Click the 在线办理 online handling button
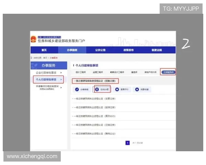This screenshot has width=206, height=165. pyautogui.click(x=102, y=89)
